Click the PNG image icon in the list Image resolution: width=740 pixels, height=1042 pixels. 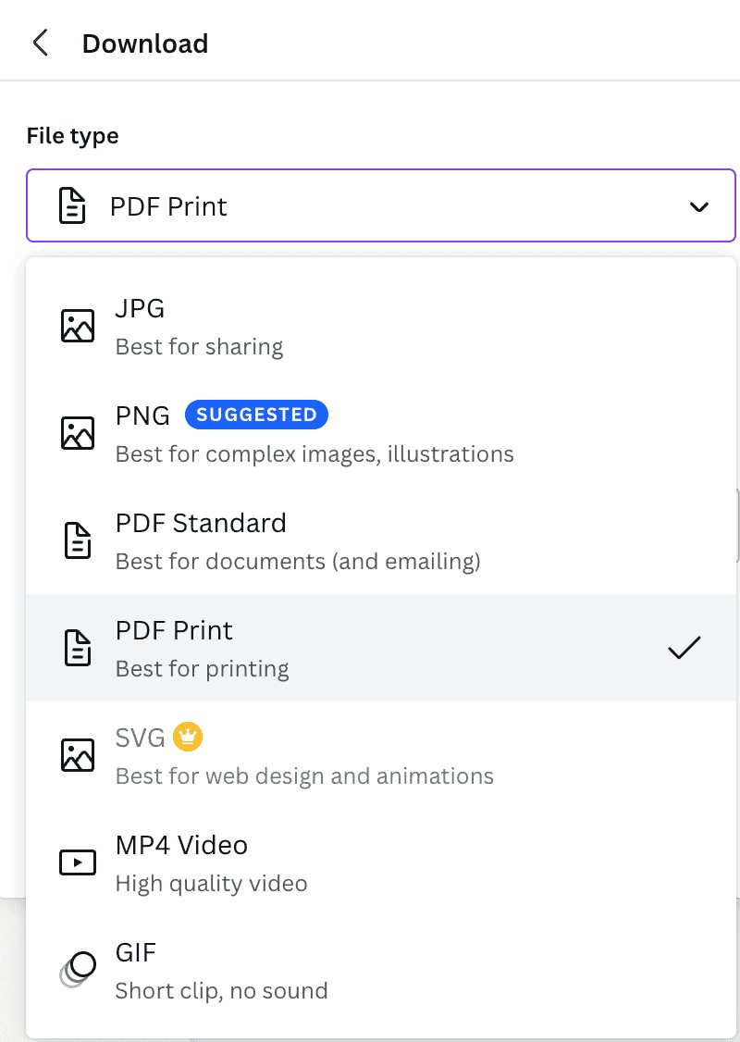(x=78, y=432)
